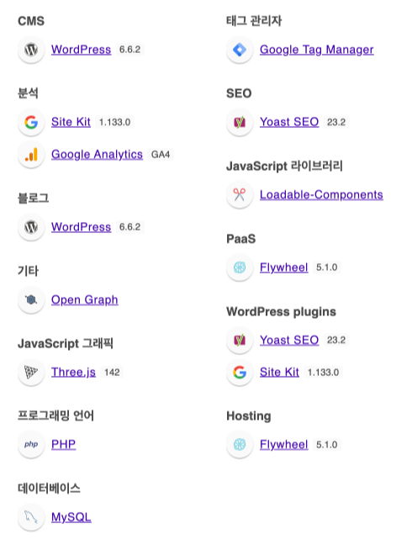This screenshot has width=412, height=550.
Task: Click the WordPress icon under CMS
Action: pos(31,50)
